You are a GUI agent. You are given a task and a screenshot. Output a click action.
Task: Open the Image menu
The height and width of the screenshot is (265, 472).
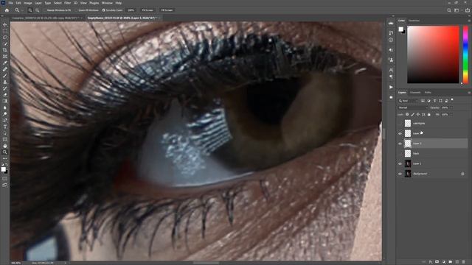coord(28,3)
